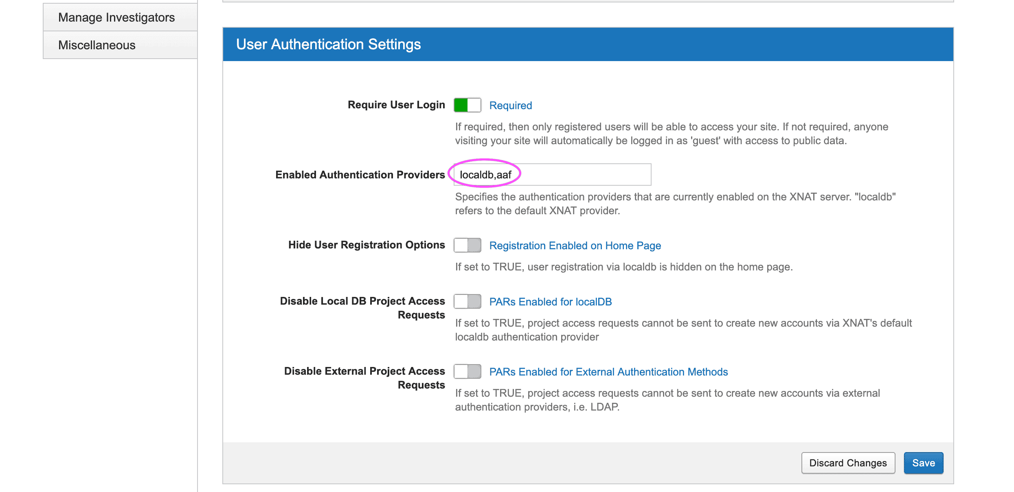Click the 'Require User Login' field label
Viewport: 1014px width, 492px height.
(396, 105)
